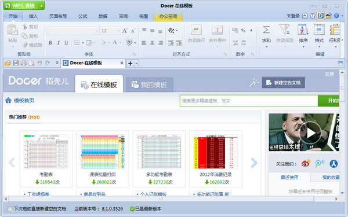This screenshot has width=348, height=217.
Task: Click the skin shirt icon in title area
Action: [313, 16]
